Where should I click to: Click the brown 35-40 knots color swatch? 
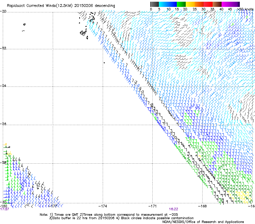217,4
